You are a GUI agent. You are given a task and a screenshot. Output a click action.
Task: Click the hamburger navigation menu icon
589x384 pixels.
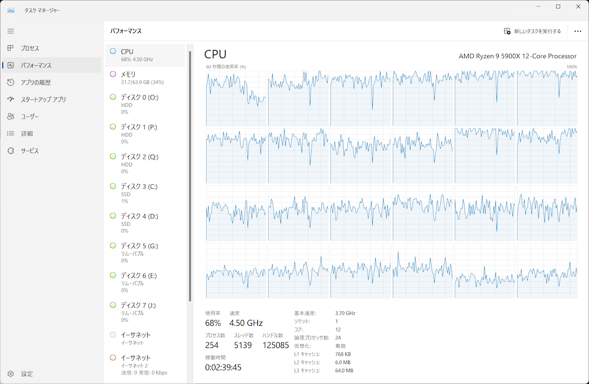tap(11, 31)
